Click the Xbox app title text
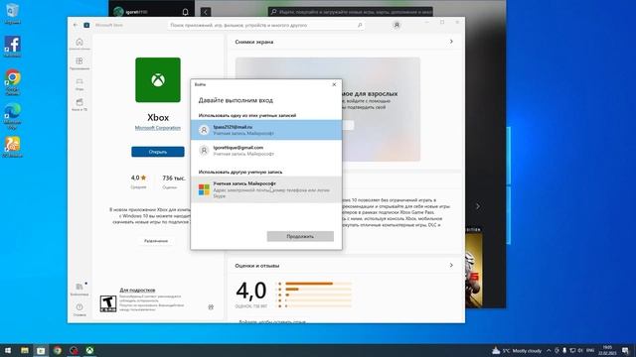 point(158,118)
